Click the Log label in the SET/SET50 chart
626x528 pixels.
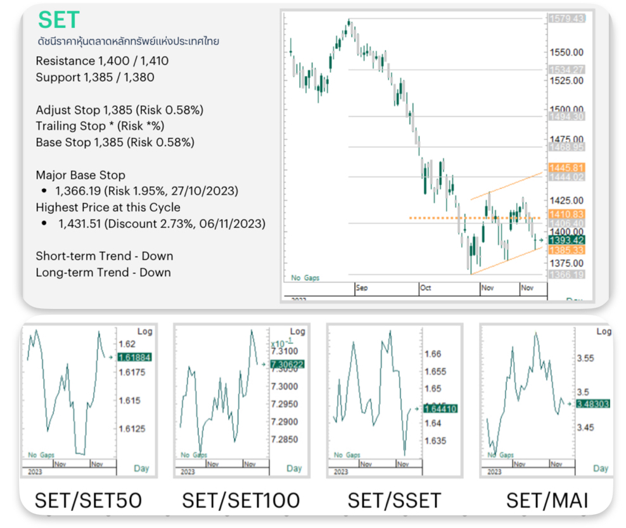click(145, 331)
